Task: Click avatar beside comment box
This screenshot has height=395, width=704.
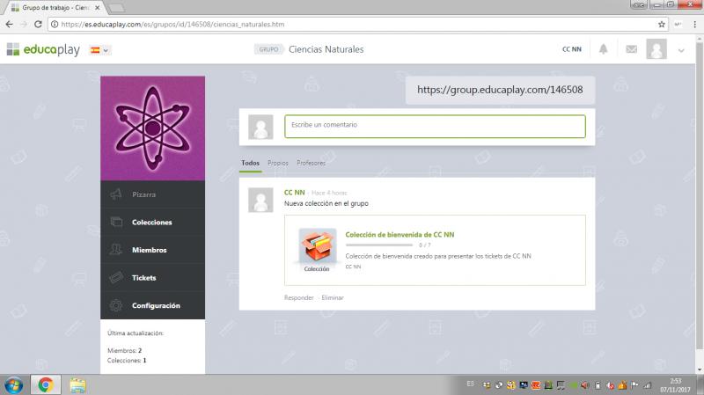Action: (260, 127)
